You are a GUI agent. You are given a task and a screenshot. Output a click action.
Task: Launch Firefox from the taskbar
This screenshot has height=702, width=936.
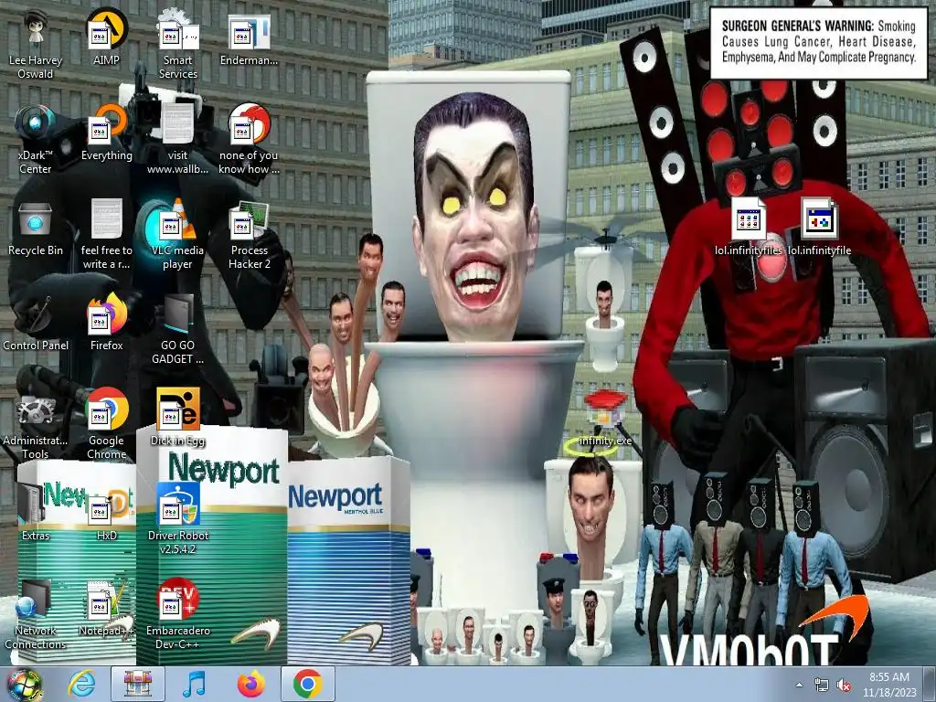(x=250, y=684)
